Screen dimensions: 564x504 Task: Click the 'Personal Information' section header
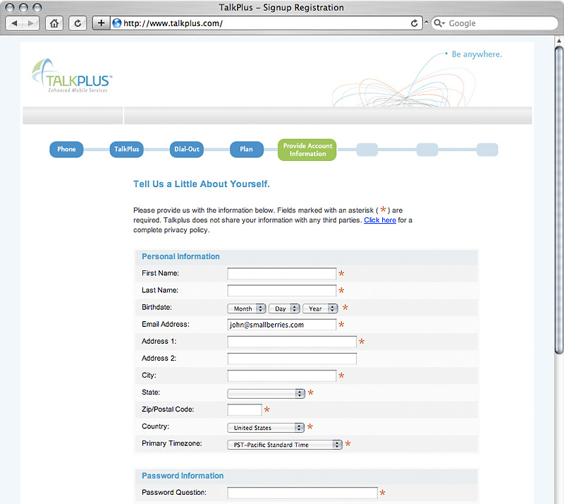coord(180,256)
